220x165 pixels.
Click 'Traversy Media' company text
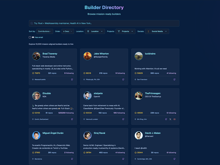pyautogui.click(x=49, y=57)
